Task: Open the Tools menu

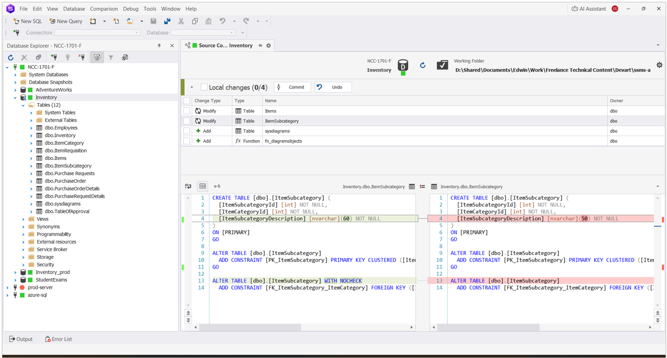Action: pyautogui.click(x=150, y=8)
